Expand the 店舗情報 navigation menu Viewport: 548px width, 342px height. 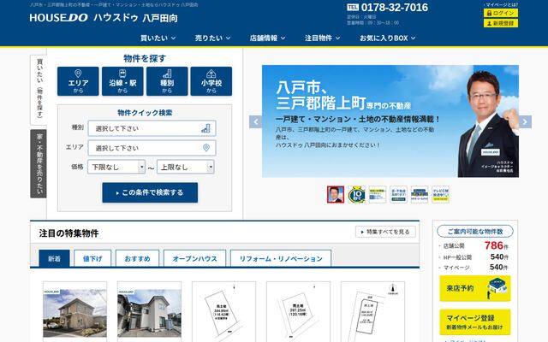coord(267,38)
